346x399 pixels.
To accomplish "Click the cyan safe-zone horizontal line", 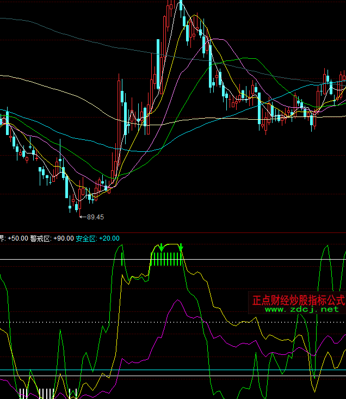I will (163, 370).
